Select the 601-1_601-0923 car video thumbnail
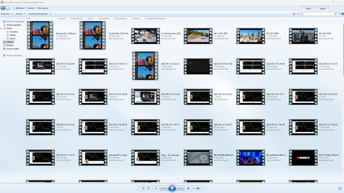Image resolution: width=344 pixels, height=193 pixels. [x=198, y=36]
